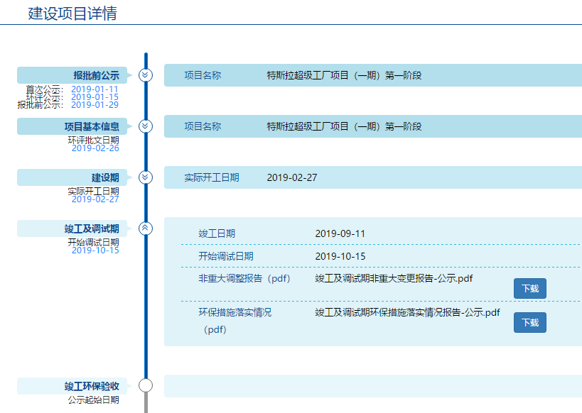The image size is (582, 413).
Task: Download 竣工及调试期非重大变更报告-公示.pdf
Action: point(529,288)
